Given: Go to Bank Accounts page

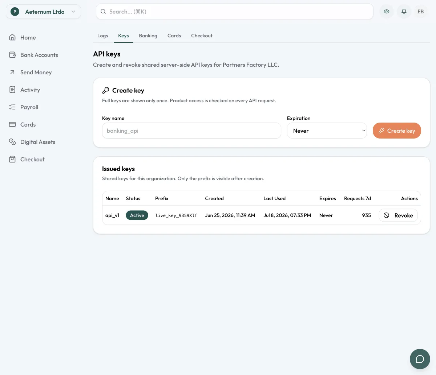Looking at the screenshot, I should (39, 55).
